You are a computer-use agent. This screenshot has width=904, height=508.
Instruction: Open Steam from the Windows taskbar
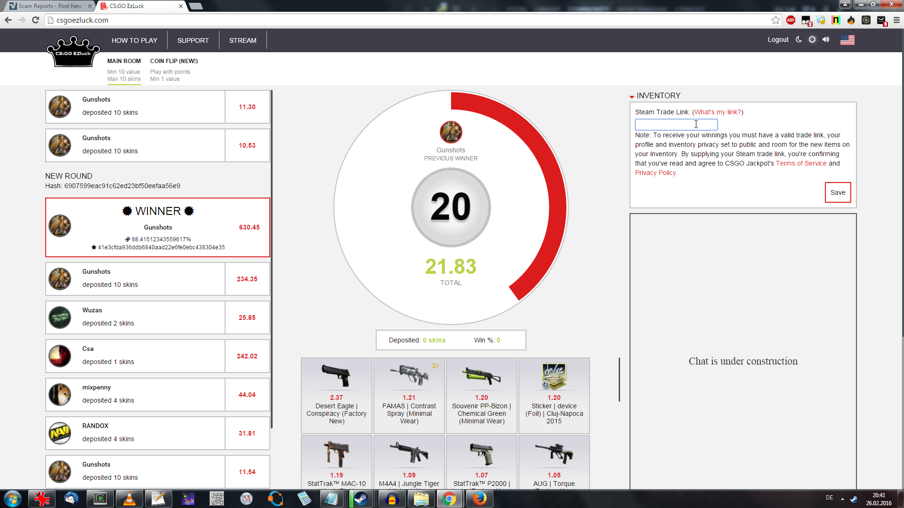[361, 499]
